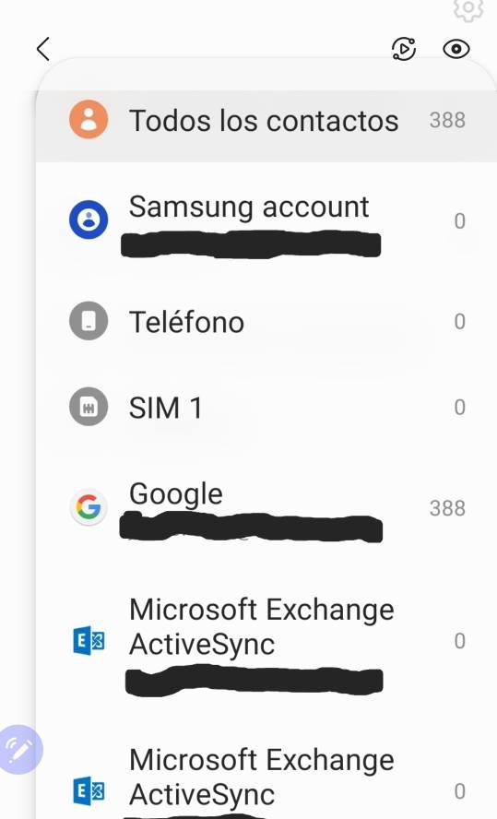This screenshot has width=497, height=819.
Task: Open second Microsoft Exchange ActiveSync entry
Action: pyautogui.click(x=266, y=783)
